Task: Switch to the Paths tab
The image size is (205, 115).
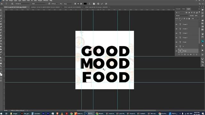Action: [184, 9]
